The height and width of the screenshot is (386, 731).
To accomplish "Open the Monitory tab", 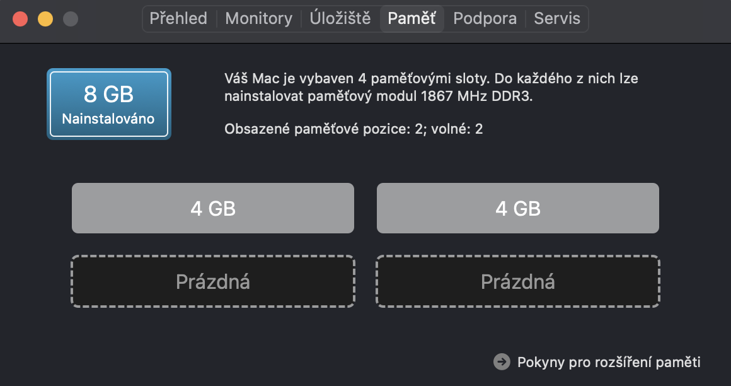I will (x=258, y=19).
